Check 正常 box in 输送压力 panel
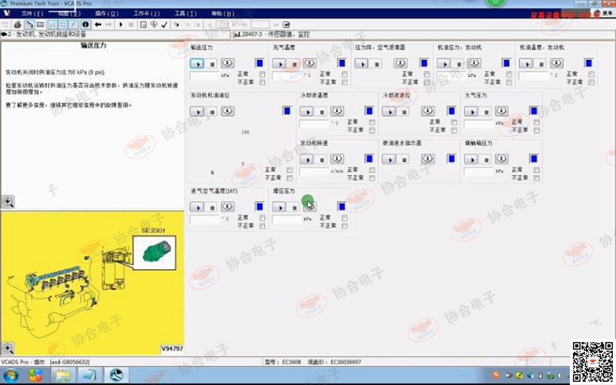This screenshot has height=385, width=616. point(262,74)
